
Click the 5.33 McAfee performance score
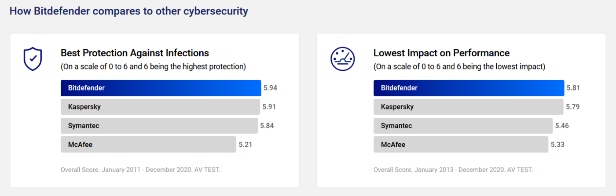557,145
